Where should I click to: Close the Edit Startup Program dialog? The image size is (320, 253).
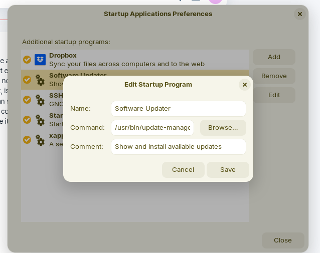[x=245, y=85]
